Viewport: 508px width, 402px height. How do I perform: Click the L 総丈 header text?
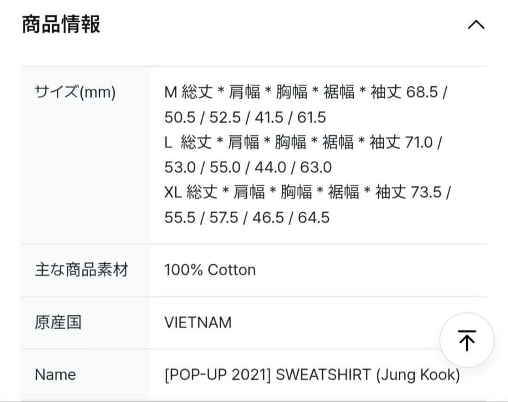click(188, 142)
